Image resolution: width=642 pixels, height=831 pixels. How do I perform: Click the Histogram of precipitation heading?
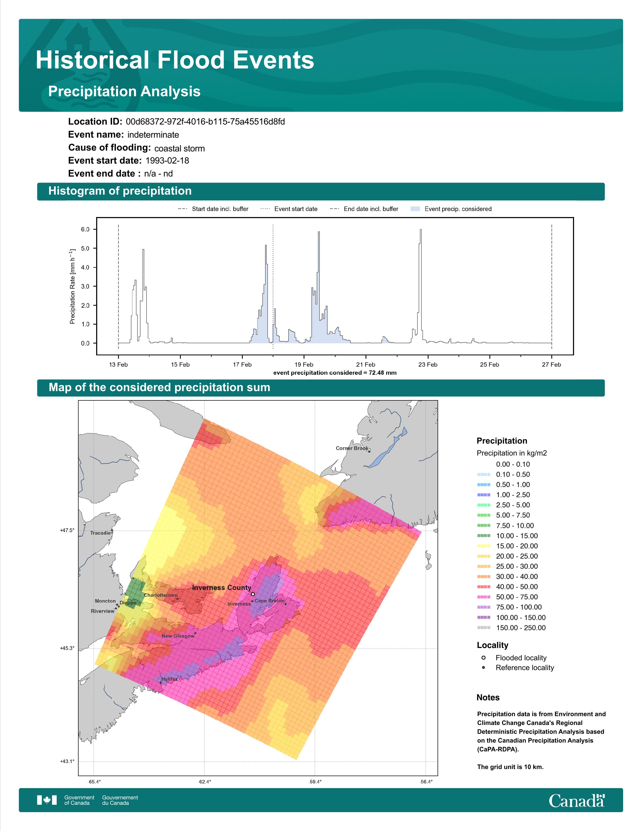(x=120, y=191)
